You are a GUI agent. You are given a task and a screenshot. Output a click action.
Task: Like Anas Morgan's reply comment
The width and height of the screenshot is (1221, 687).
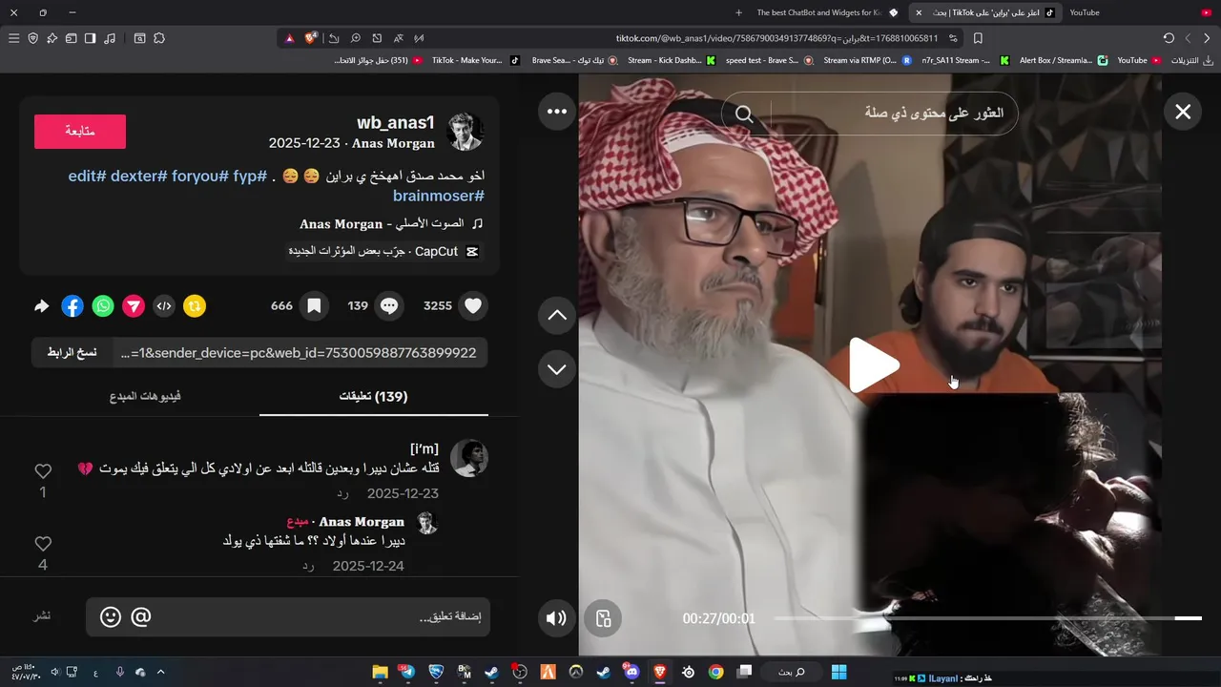pyautogui.click(x=43, y=544)
